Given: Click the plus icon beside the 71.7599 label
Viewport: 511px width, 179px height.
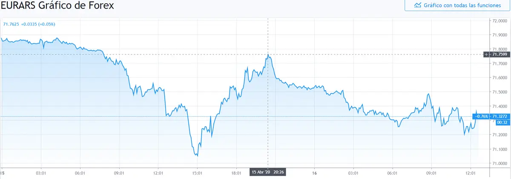Looking at the screenshot, I should click(487, 54).
